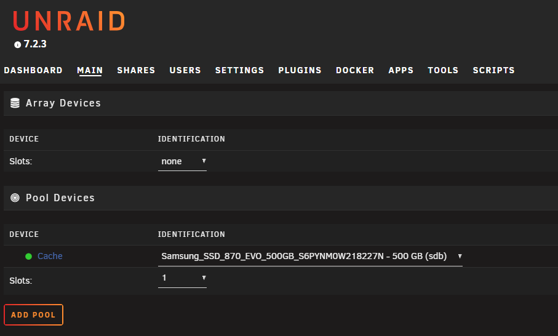Click the Identification column header under Pool Devices
The height and width of the screenshot is (336, 558).
click(191, 234)
